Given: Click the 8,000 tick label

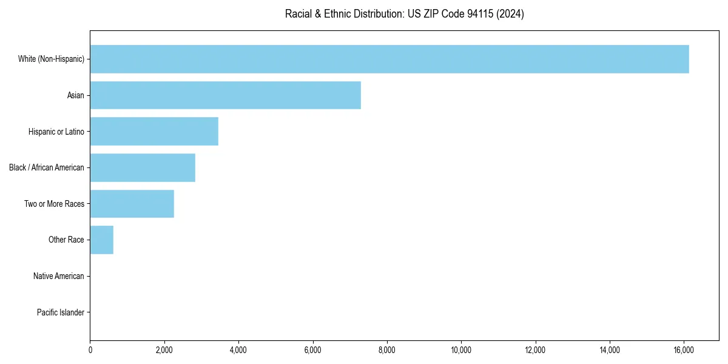Looking at the screenshot, I should [388, 349].
